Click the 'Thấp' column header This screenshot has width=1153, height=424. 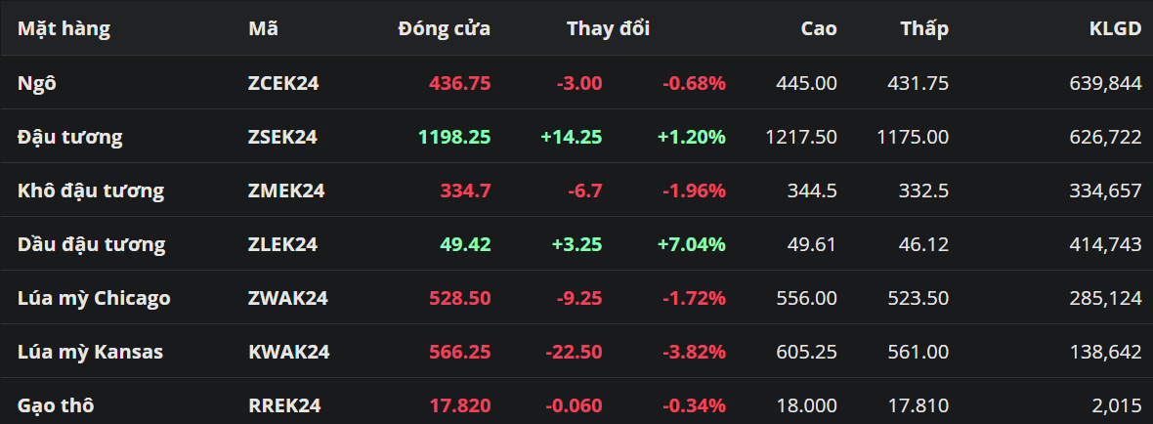coord(923,28)
